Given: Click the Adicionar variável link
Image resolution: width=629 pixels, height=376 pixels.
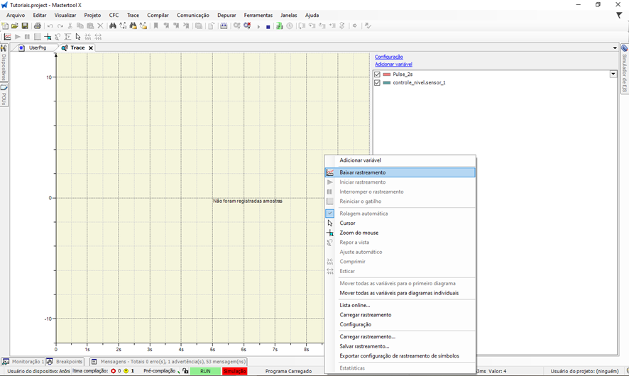Looking at the screenshot, I should (x=393, y=65).
